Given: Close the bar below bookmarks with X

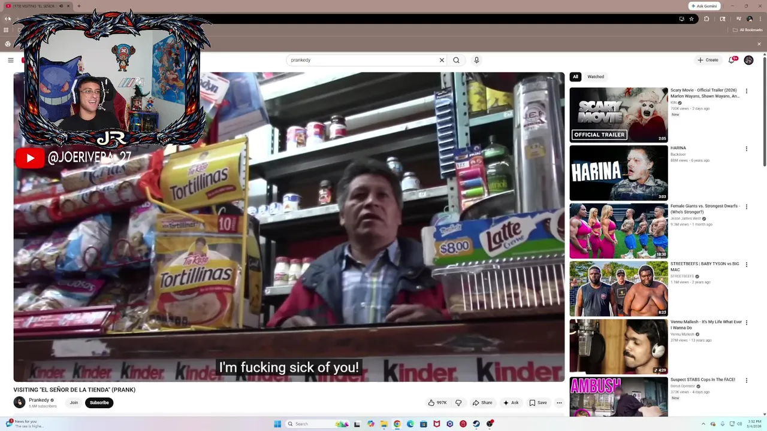Looking at the screenshot, I should pos(759,44).
